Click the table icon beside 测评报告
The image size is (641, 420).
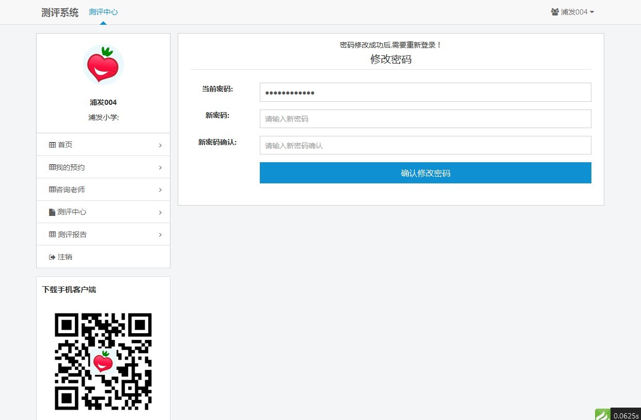pos(52,235)
